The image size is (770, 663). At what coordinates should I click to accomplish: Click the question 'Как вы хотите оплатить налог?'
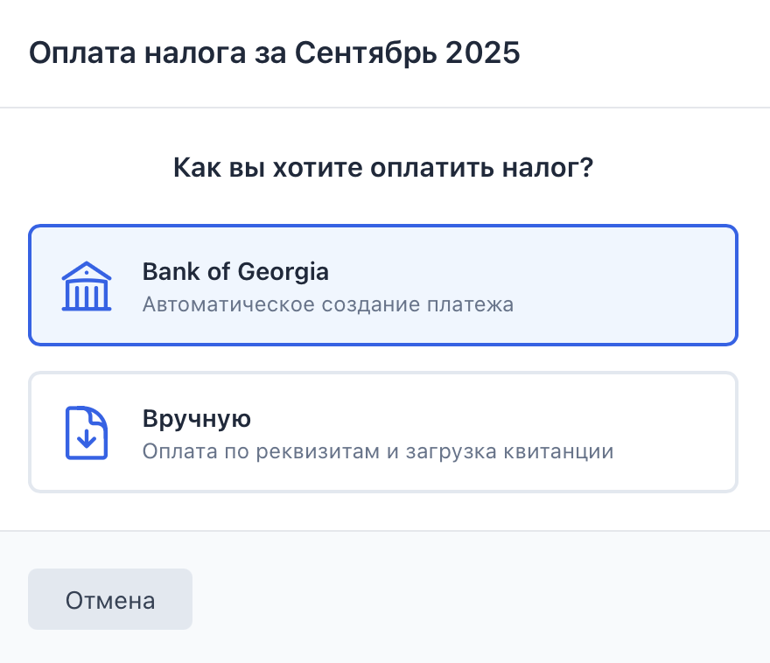tap(383, 167)
